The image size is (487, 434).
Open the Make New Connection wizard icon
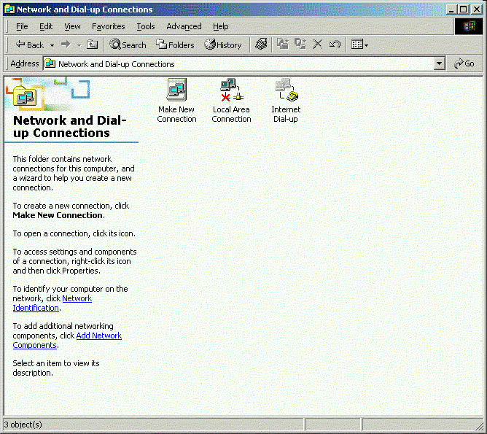[x=176, y=90]
